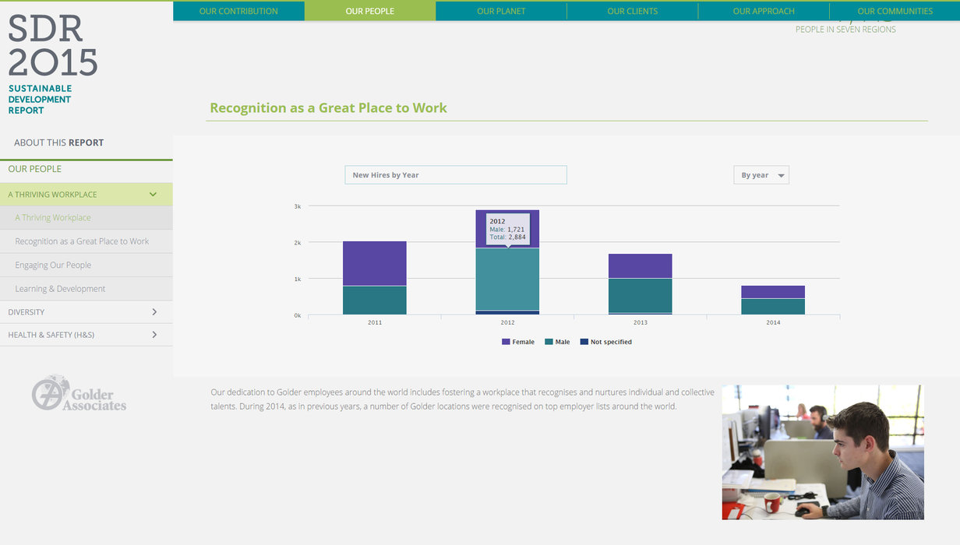Collapse the A Thriving Workplace menu
This screenshot has width=960, height=545.
pos(153,195)
